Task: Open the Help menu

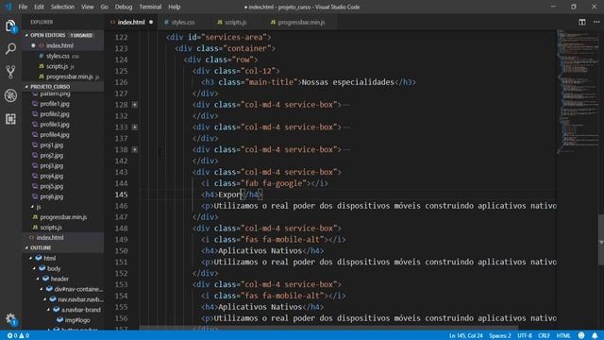Action: click(x=174, y=7)
